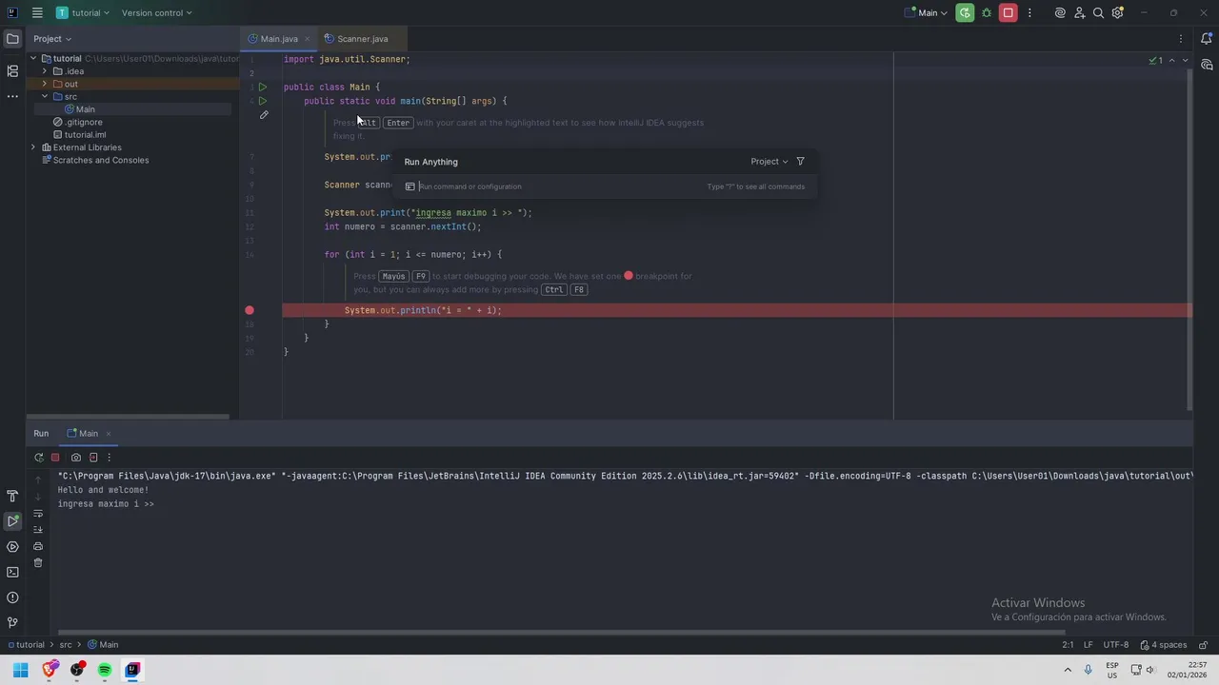Expand the .idea folder
This screenshot has width=1219, height=685.
click(45, 71)
